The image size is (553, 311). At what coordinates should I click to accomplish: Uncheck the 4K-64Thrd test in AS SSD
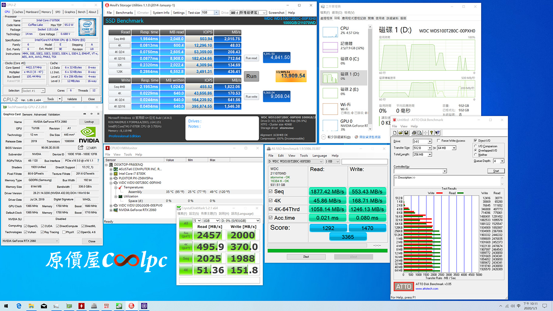point(271,209)
